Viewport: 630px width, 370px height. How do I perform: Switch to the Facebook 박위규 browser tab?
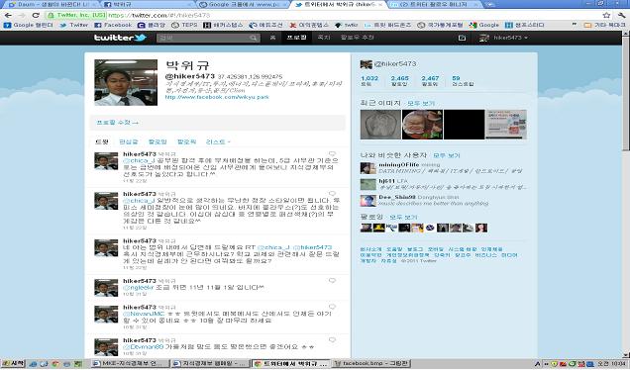(x=147, y=4)
